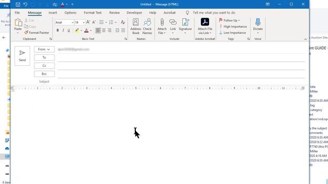Image resolution: width=328 pixels, height=184 pixels.
Task: Align text left
Action: click(98, 31)
